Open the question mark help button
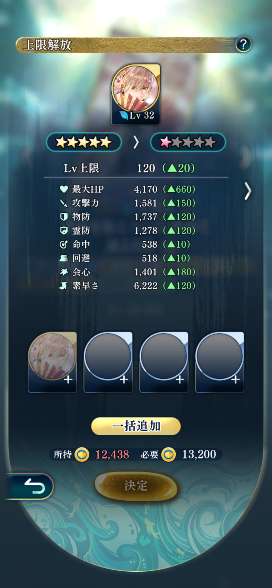Screen dimensions: 272x588 [x=243, y=44]
